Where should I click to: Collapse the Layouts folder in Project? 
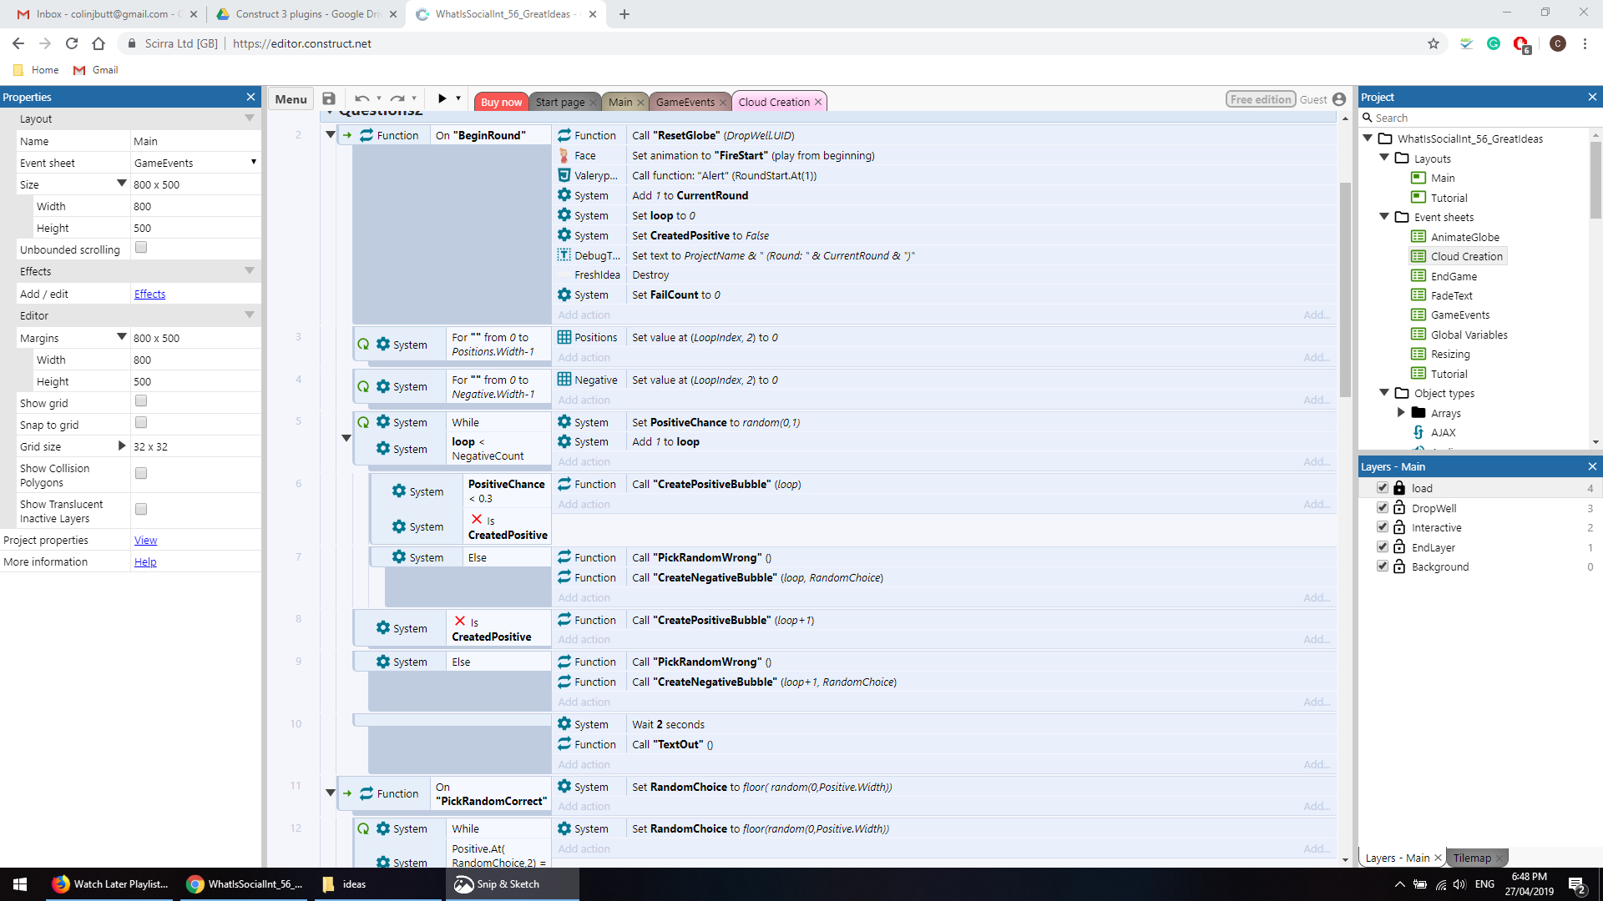point(1384,158)
